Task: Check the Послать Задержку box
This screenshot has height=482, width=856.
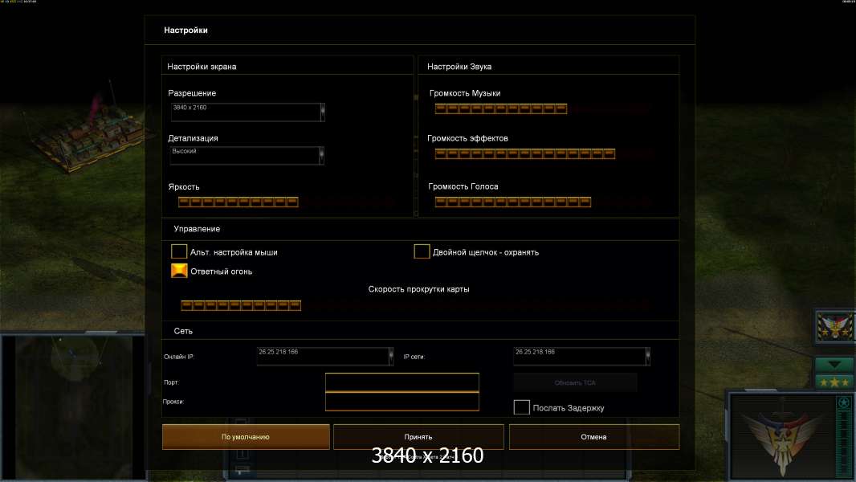Action: coord(521,408)
